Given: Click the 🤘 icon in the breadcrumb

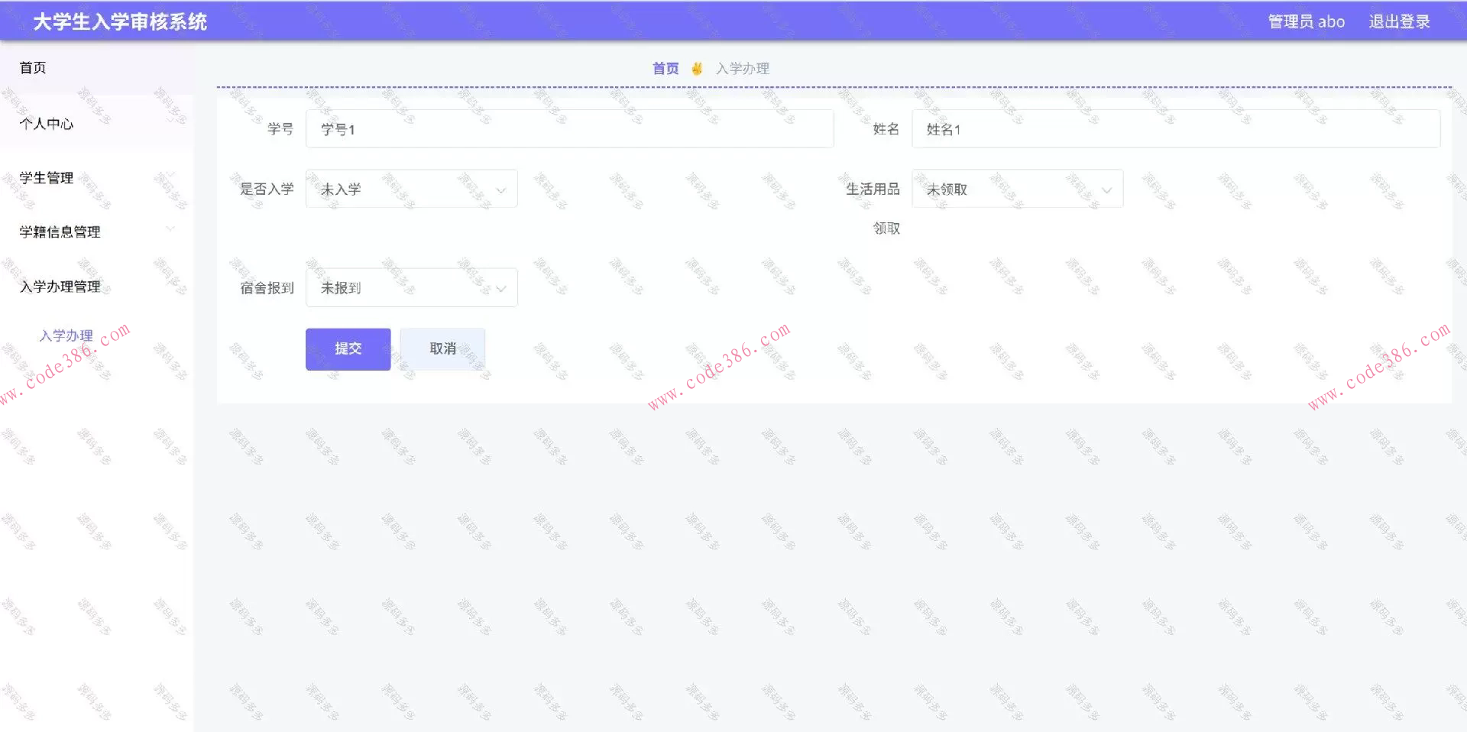Looking at the screenshot, I should [696, 68].
